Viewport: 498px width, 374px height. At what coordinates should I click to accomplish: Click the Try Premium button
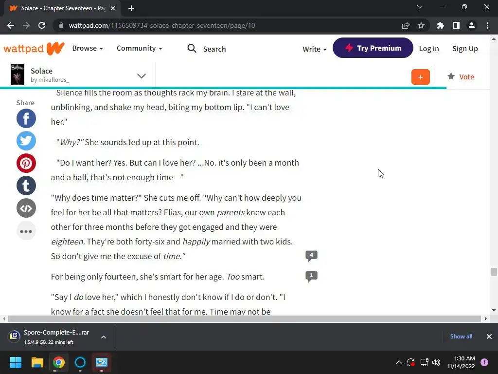tap(373, 48)
